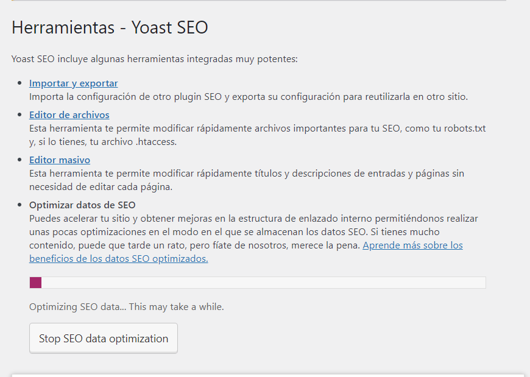This screenshot has width=530, height=377.
Task: Click the SEO optimization progress bar
Action: 258,283
